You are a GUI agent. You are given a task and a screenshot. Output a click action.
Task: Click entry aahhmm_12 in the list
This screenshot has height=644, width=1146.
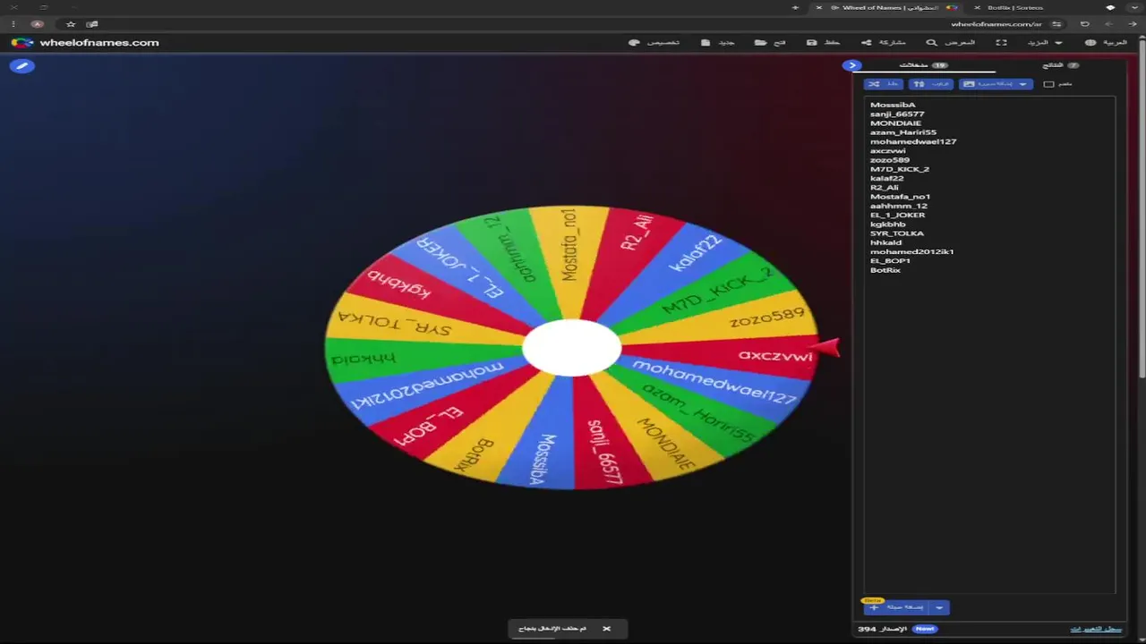899,206
